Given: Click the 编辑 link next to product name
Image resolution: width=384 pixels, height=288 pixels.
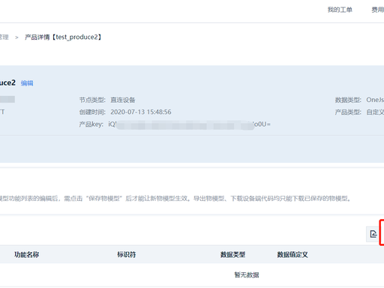Looking at the screenshot, I should pos(27,83).
